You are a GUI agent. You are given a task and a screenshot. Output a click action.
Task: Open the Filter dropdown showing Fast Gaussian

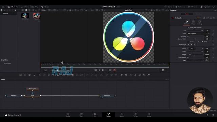coord(198,33)
